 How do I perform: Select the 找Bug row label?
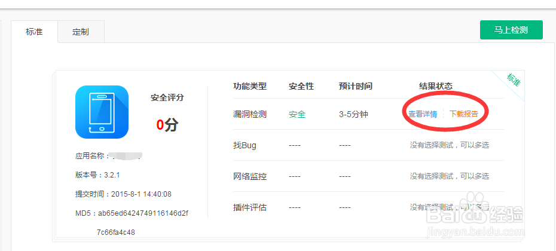[x=245, y=145]
